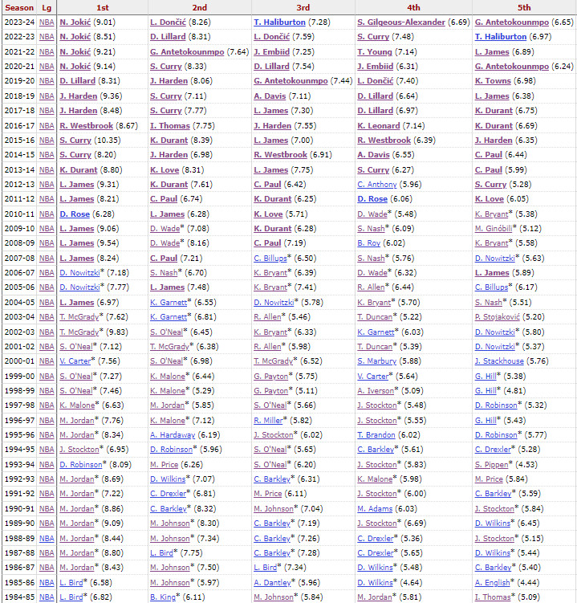This screenshot has width=577, height=603.
Task: Open P. Stojaković link in 2003-04 row
Action: 498,317
